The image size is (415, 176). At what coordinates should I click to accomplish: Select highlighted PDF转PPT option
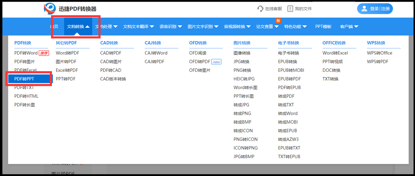(x=30, y=79)
